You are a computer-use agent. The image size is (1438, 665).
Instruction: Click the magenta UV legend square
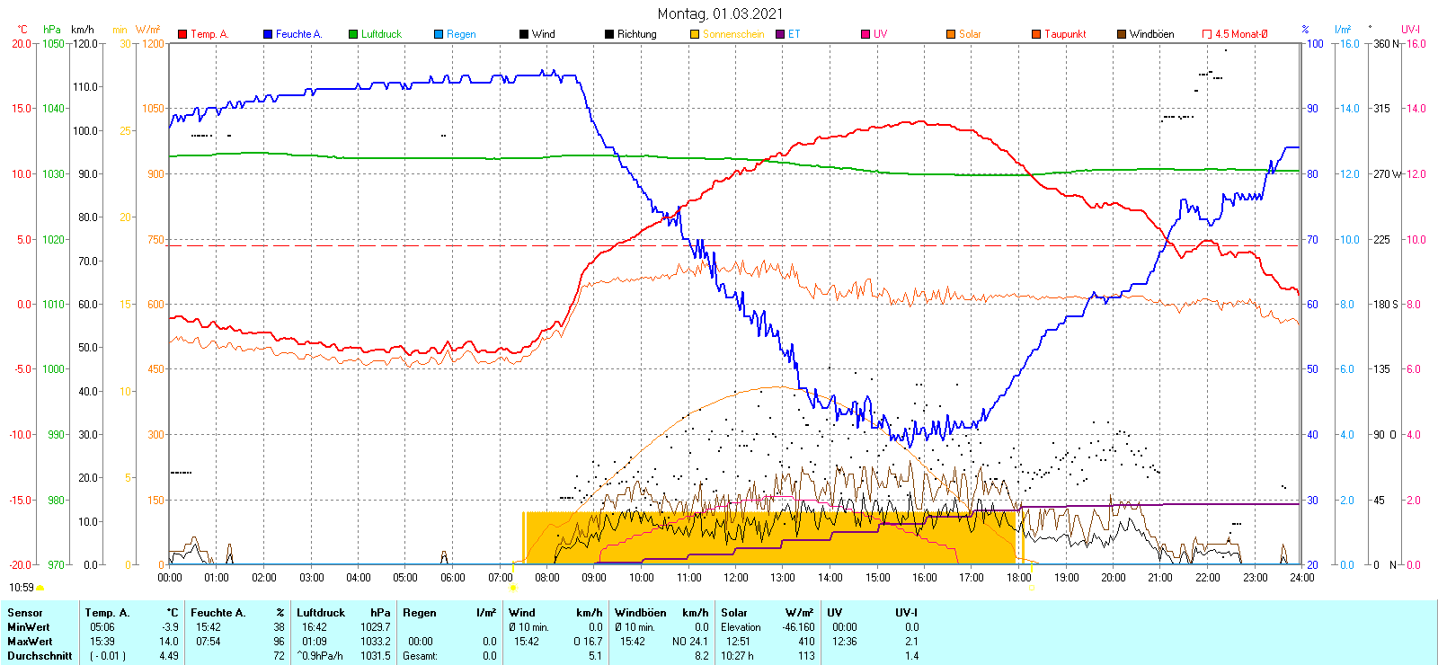tap(865, 34)
